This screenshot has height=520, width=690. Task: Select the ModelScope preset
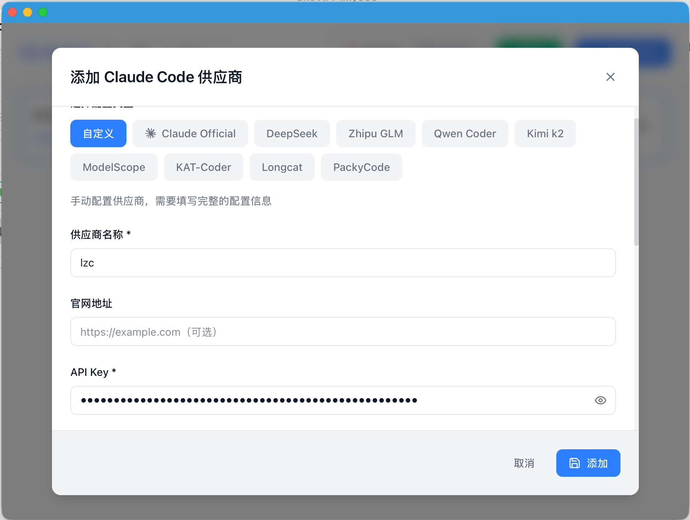(114, 167)
